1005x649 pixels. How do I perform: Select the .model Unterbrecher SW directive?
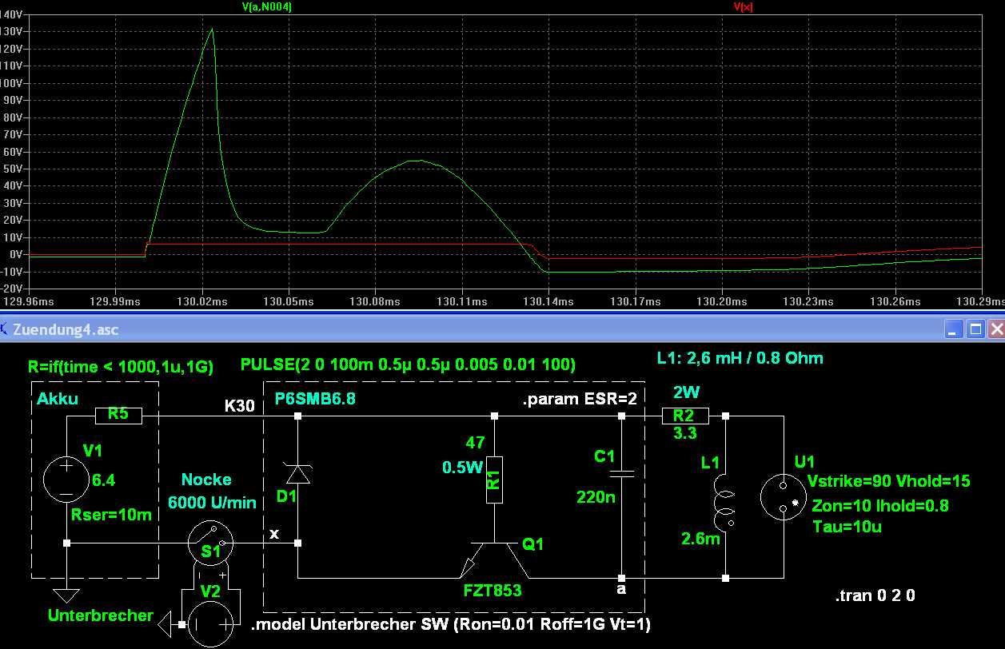point(451,625)
